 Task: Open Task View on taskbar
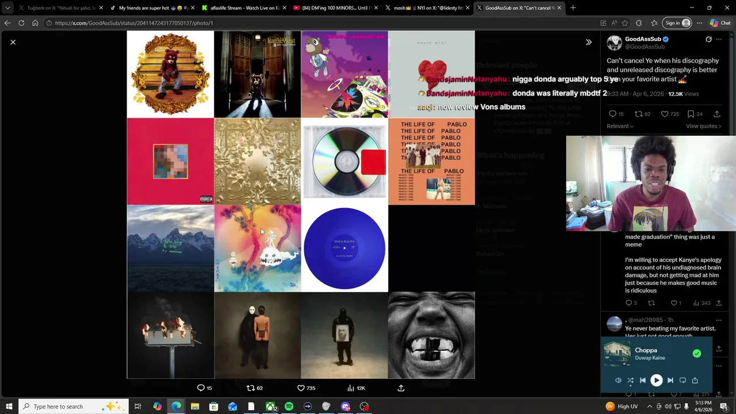[138, 407]
